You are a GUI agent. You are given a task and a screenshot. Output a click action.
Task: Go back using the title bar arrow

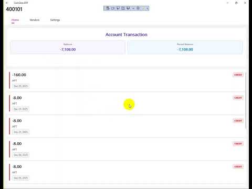click(x=7, y=3)
